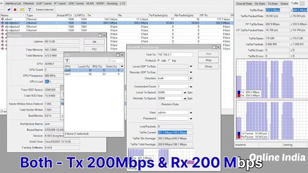
Task: Collapse the Remote Tx Speed field arrow
Action: pyautogui.click(x=185, y=98)
